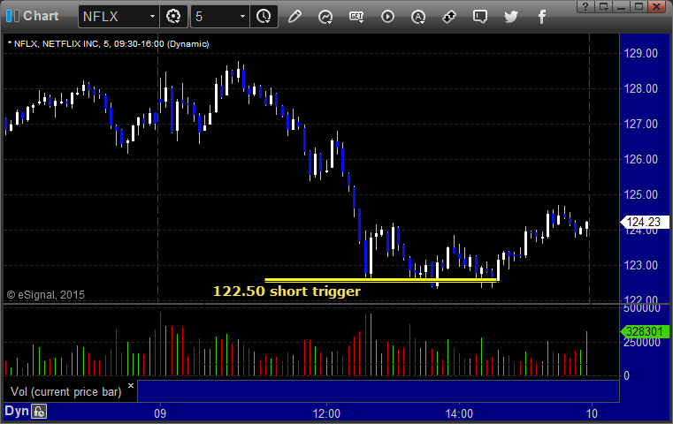This screenshot has height=424, width=673.
Task: Close the Vol current price bar label
Action: coord(131,385)
